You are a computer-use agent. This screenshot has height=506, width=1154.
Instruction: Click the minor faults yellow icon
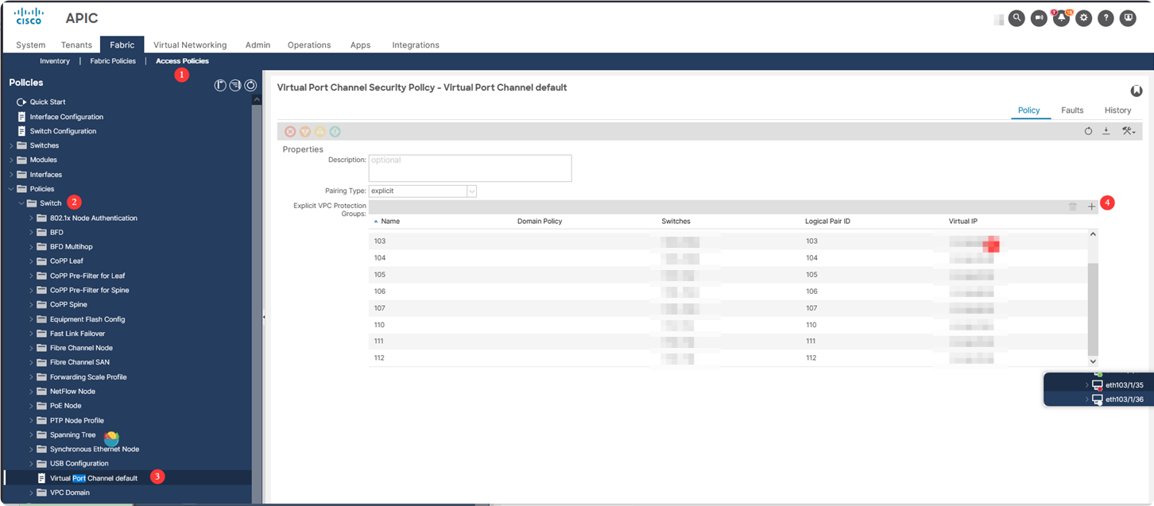coord(320,132)
